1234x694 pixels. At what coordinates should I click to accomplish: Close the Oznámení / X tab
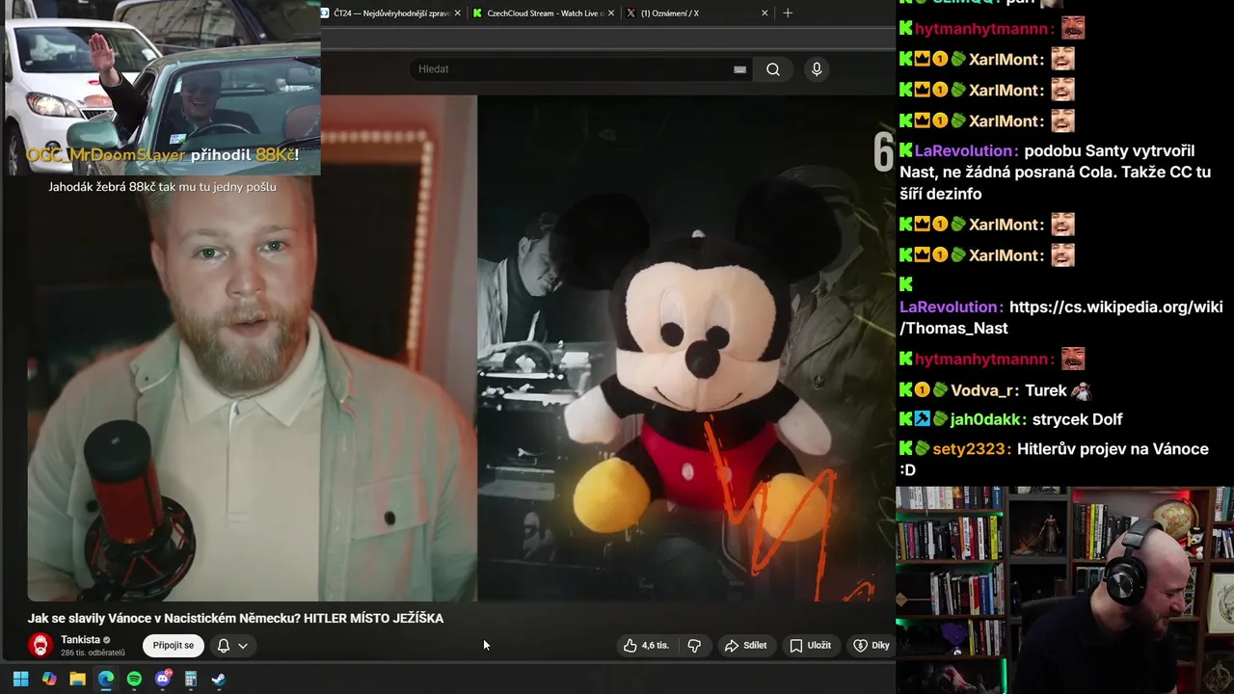click(x=765, y=13)
